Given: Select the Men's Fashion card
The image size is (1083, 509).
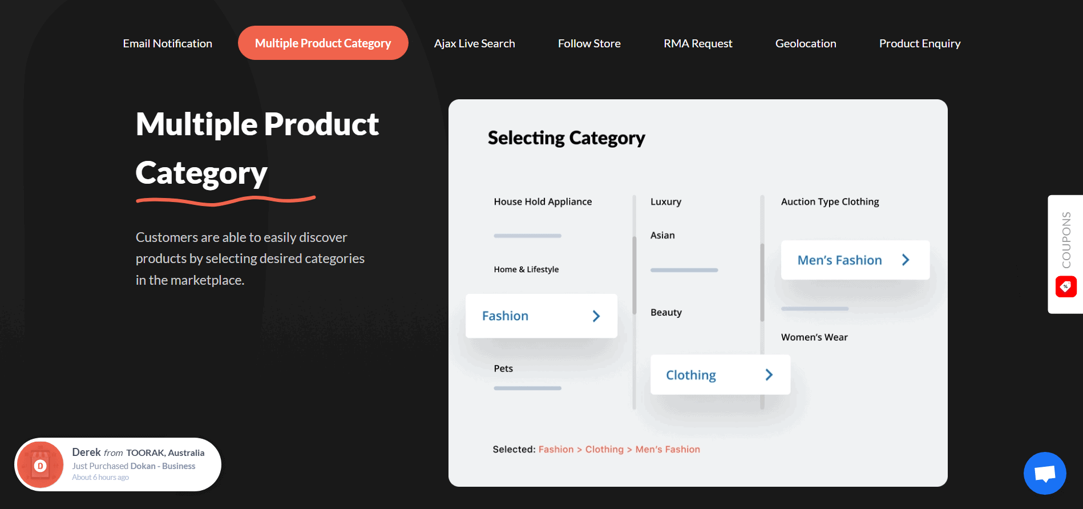Looking at the screenshot, I should tap(855, 260).
